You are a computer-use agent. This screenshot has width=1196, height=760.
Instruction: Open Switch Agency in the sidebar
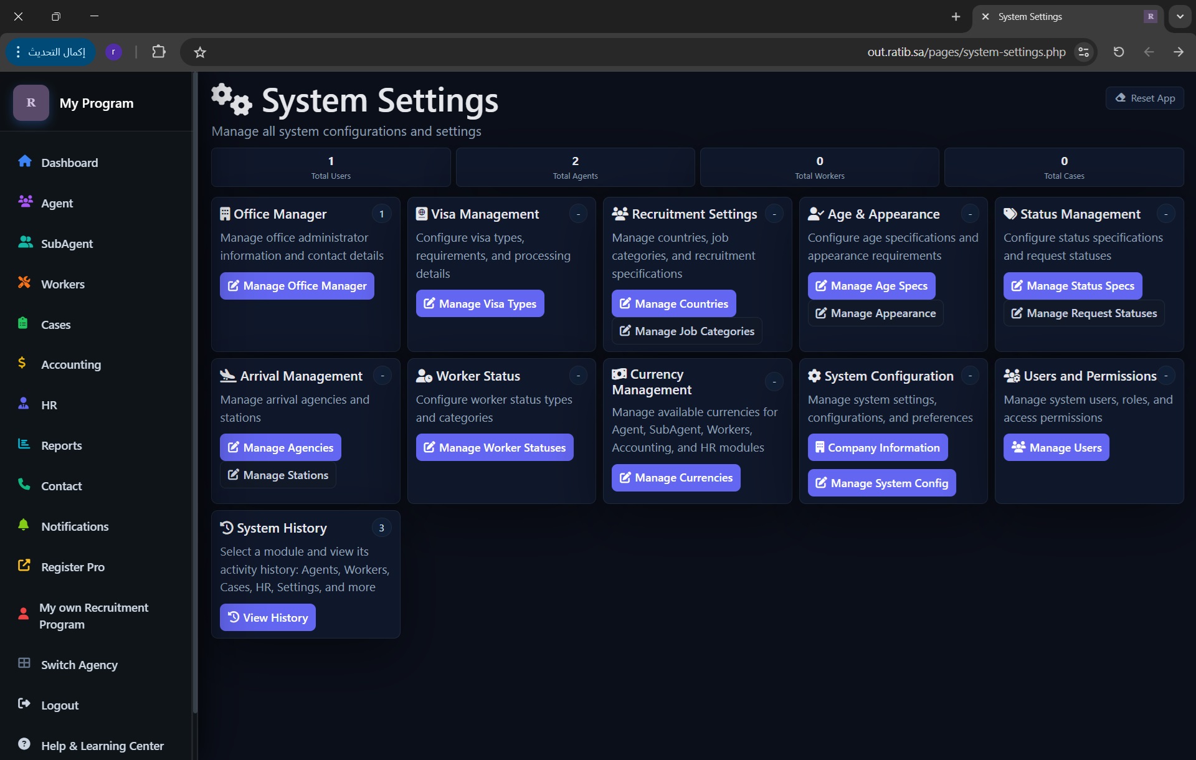(x=79, y=665)
